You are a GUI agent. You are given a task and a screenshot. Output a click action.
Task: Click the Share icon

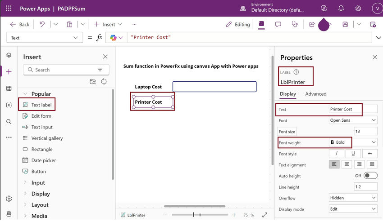(x=312, y=24)
